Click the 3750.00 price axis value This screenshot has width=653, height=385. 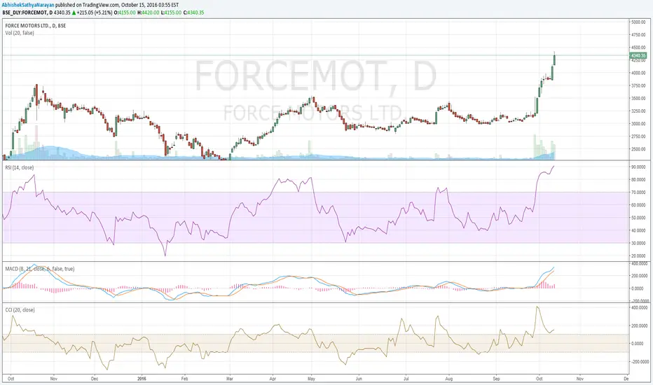pyautogui.click(x=638, y=85)
